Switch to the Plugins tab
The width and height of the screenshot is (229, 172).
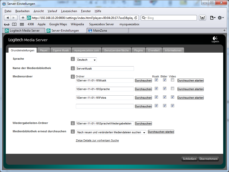tap(138, 50)
